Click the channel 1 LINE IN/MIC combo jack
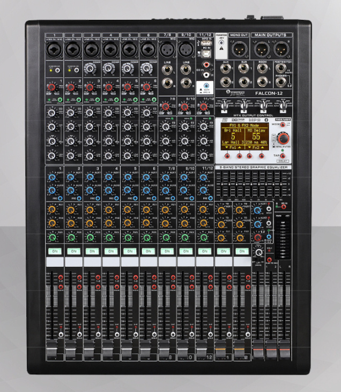 (x=54, y=50)
